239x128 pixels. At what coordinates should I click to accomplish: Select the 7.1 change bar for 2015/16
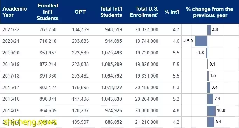point(210,99)
